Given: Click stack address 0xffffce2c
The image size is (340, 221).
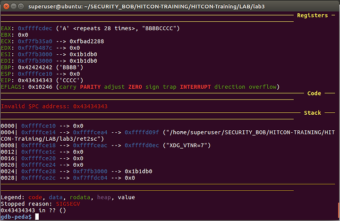Looking at the screenshot, I should click(38, 178).
